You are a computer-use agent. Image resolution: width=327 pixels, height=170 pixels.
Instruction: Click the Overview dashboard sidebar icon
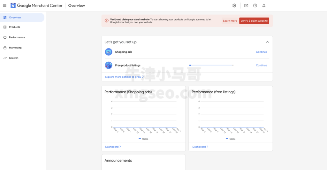pyautogui.click(x=5, y=18)
